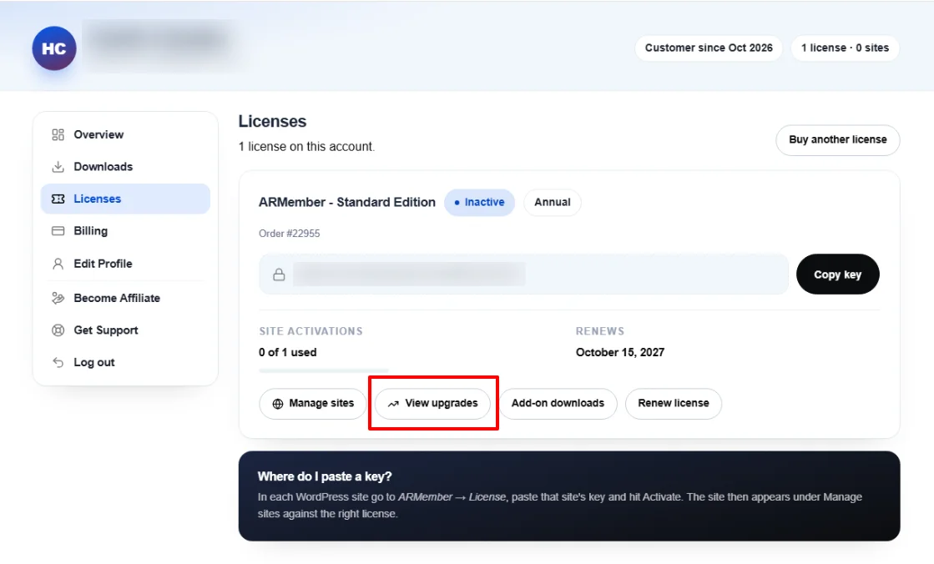Click the '0 of 1 used' value
Screen dimensions: 934x564
click(288, 353)
